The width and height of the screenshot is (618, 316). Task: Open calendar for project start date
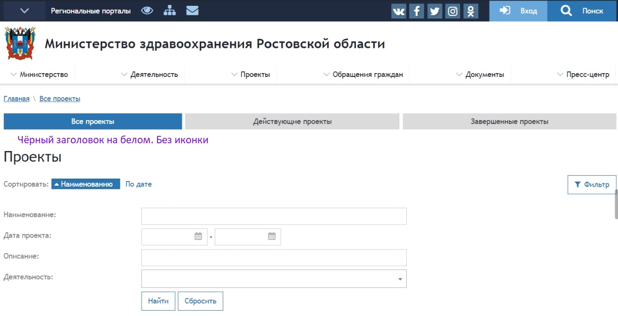tap(198, 237)
